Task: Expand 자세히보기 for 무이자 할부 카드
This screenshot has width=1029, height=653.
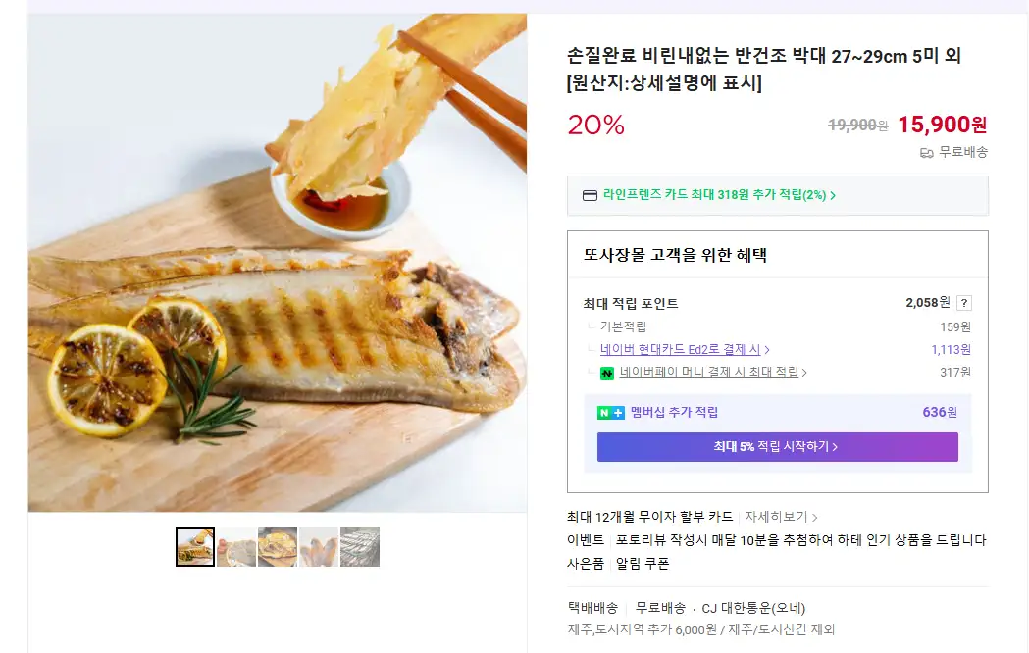Action: coord(781,517)
